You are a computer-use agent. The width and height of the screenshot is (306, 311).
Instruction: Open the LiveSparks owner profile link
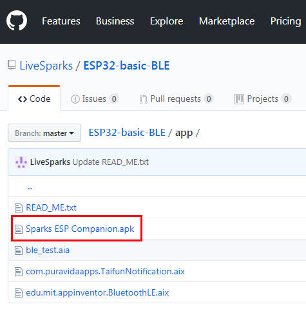46,66
